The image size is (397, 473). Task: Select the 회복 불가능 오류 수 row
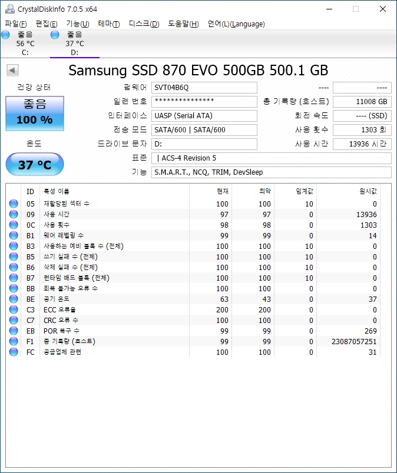pyautogui.click(x=193, y=288)
